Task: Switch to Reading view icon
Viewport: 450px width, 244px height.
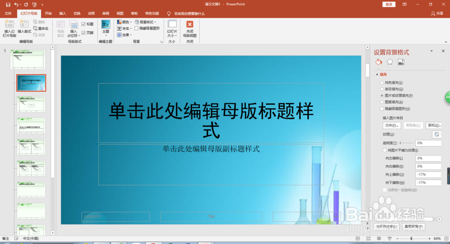Action: 379,239
